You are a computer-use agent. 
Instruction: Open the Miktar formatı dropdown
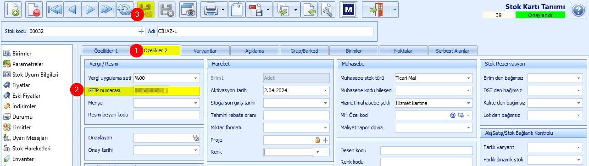(x=326, y=127)
